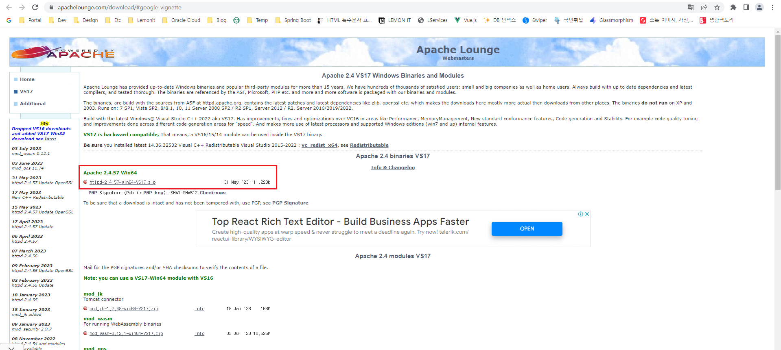Click the ad headline Top React Rich Text Editor
781x350 pixels.
tap(340, 222)
